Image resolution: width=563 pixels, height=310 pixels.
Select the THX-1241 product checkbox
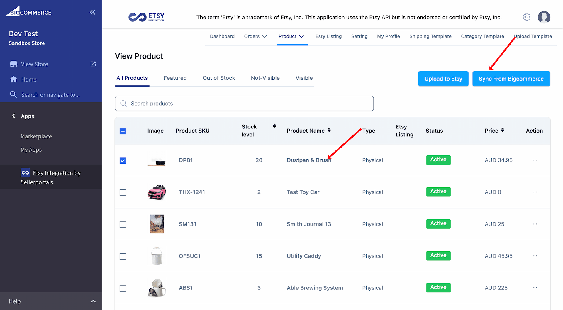[123, 193]
